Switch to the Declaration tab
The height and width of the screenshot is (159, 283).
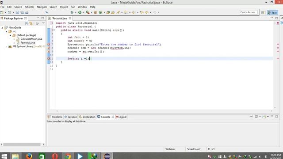tap(87, 117)
